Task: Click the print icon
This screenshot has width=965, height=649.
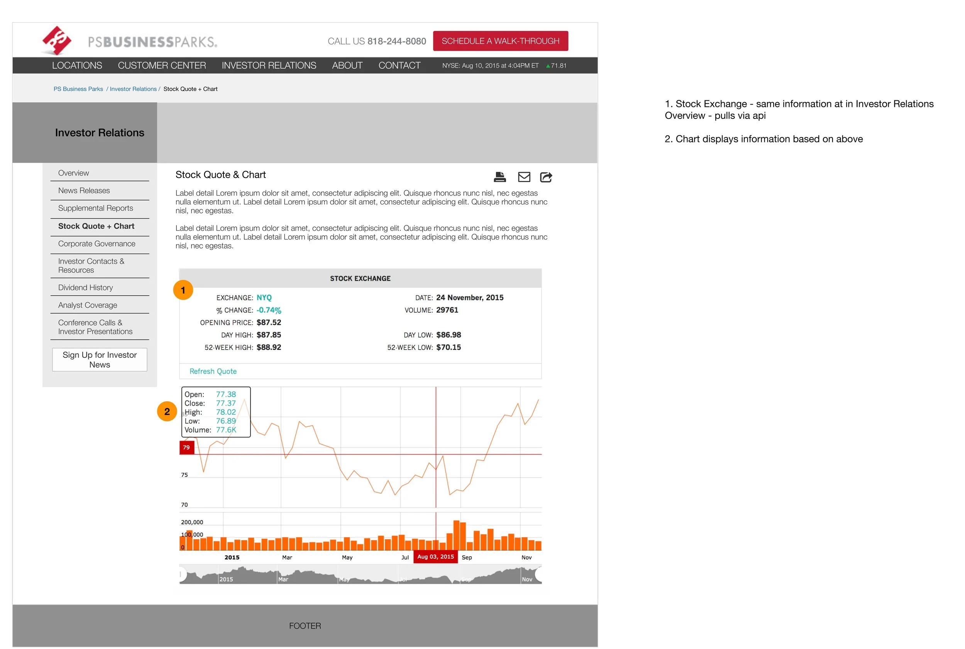Action: [x=500, y=177]
